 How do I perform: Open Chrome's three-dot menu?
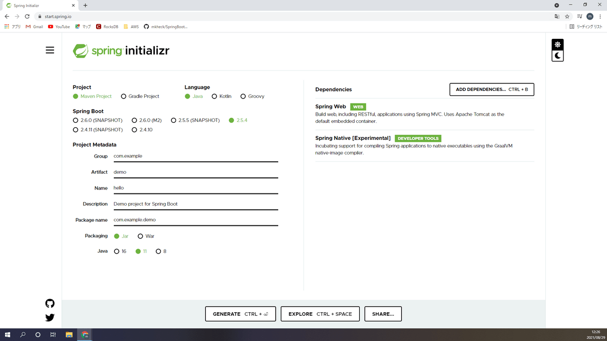(600, 16)
